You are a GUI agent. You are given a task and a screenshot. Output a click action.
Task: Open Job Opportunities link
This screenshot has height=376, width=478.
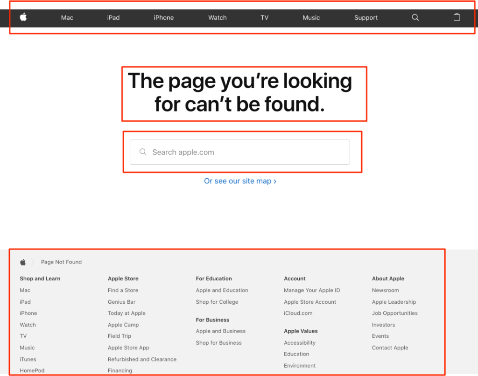pyautogui.click(x=395, y=313)
